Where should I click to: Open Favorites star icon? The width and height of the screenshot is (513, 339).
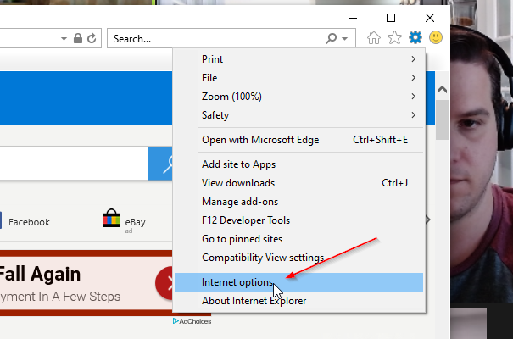coord(394,37)
